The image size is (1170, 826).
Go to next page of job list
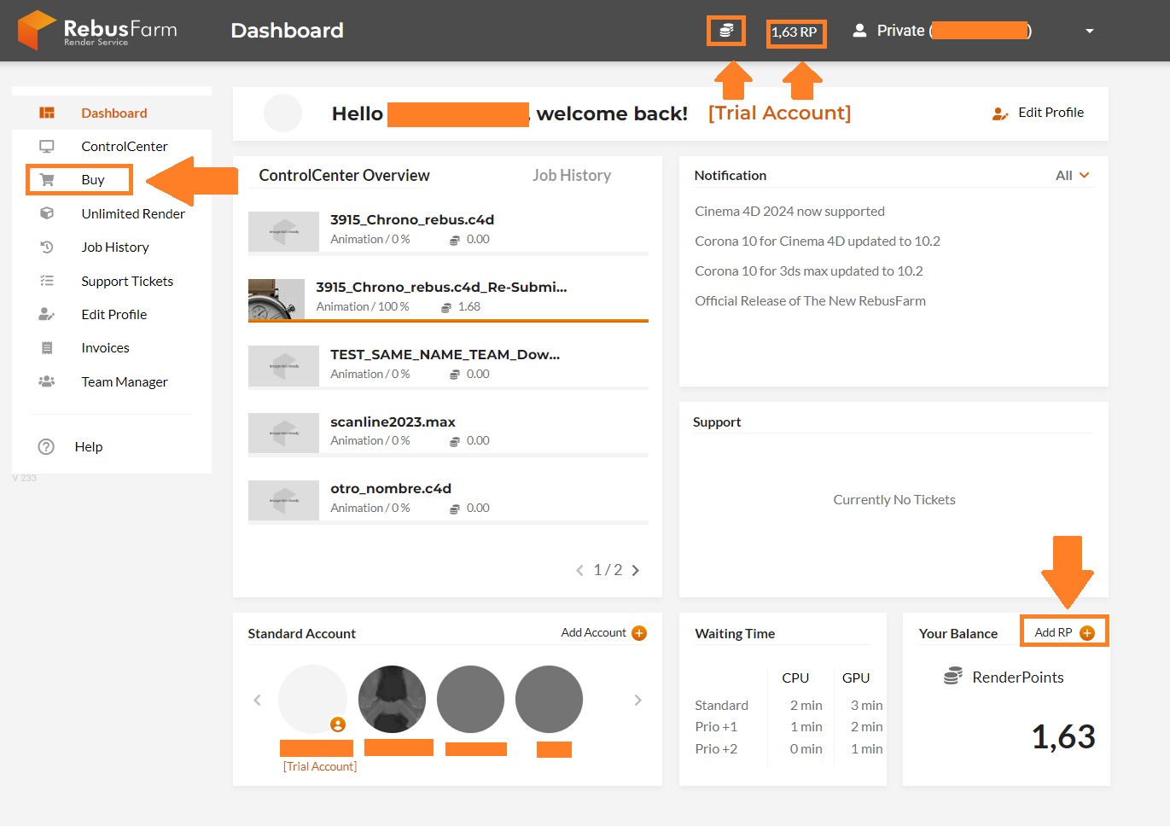(x=635, y=570)
